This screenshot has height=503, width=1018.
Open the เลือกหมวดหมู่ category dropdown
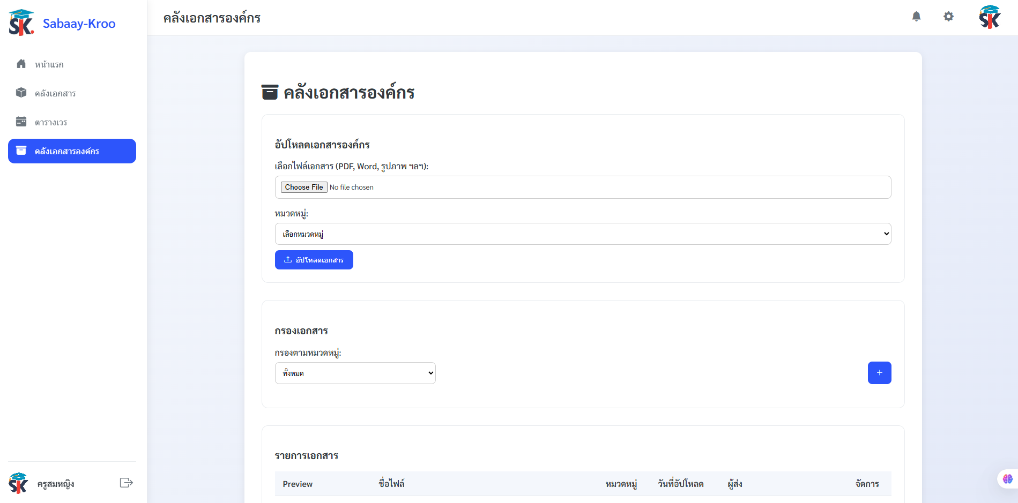[x=582, y=234]
